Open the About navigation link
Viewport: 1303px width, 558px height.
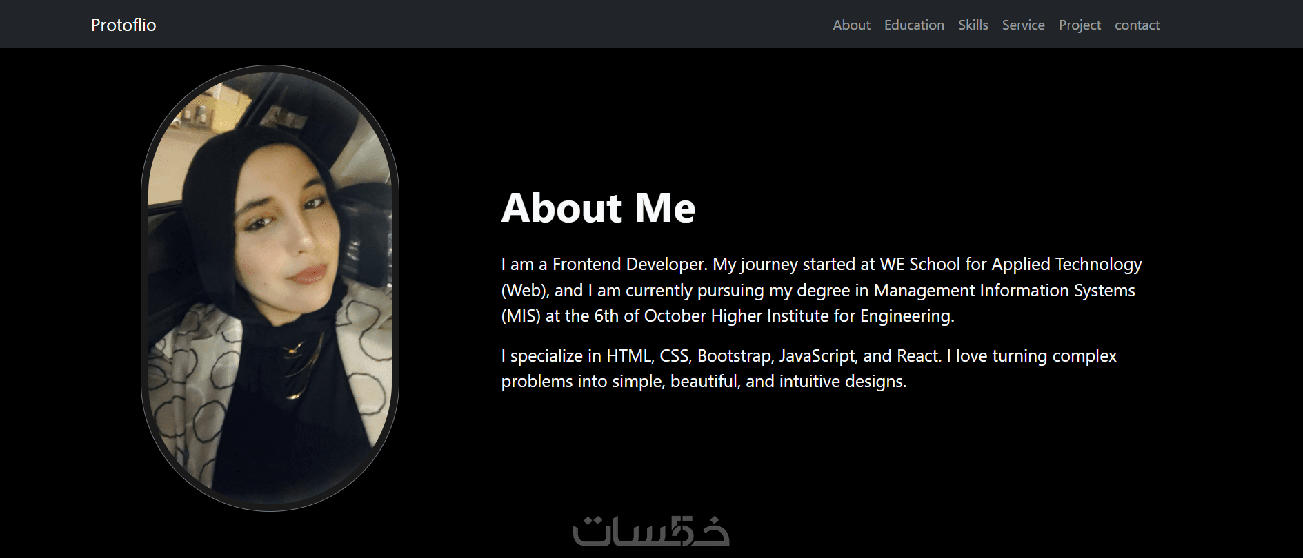(851, 25)
